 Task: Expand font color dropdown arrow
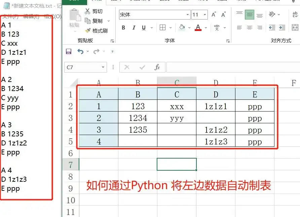(206, 28)
